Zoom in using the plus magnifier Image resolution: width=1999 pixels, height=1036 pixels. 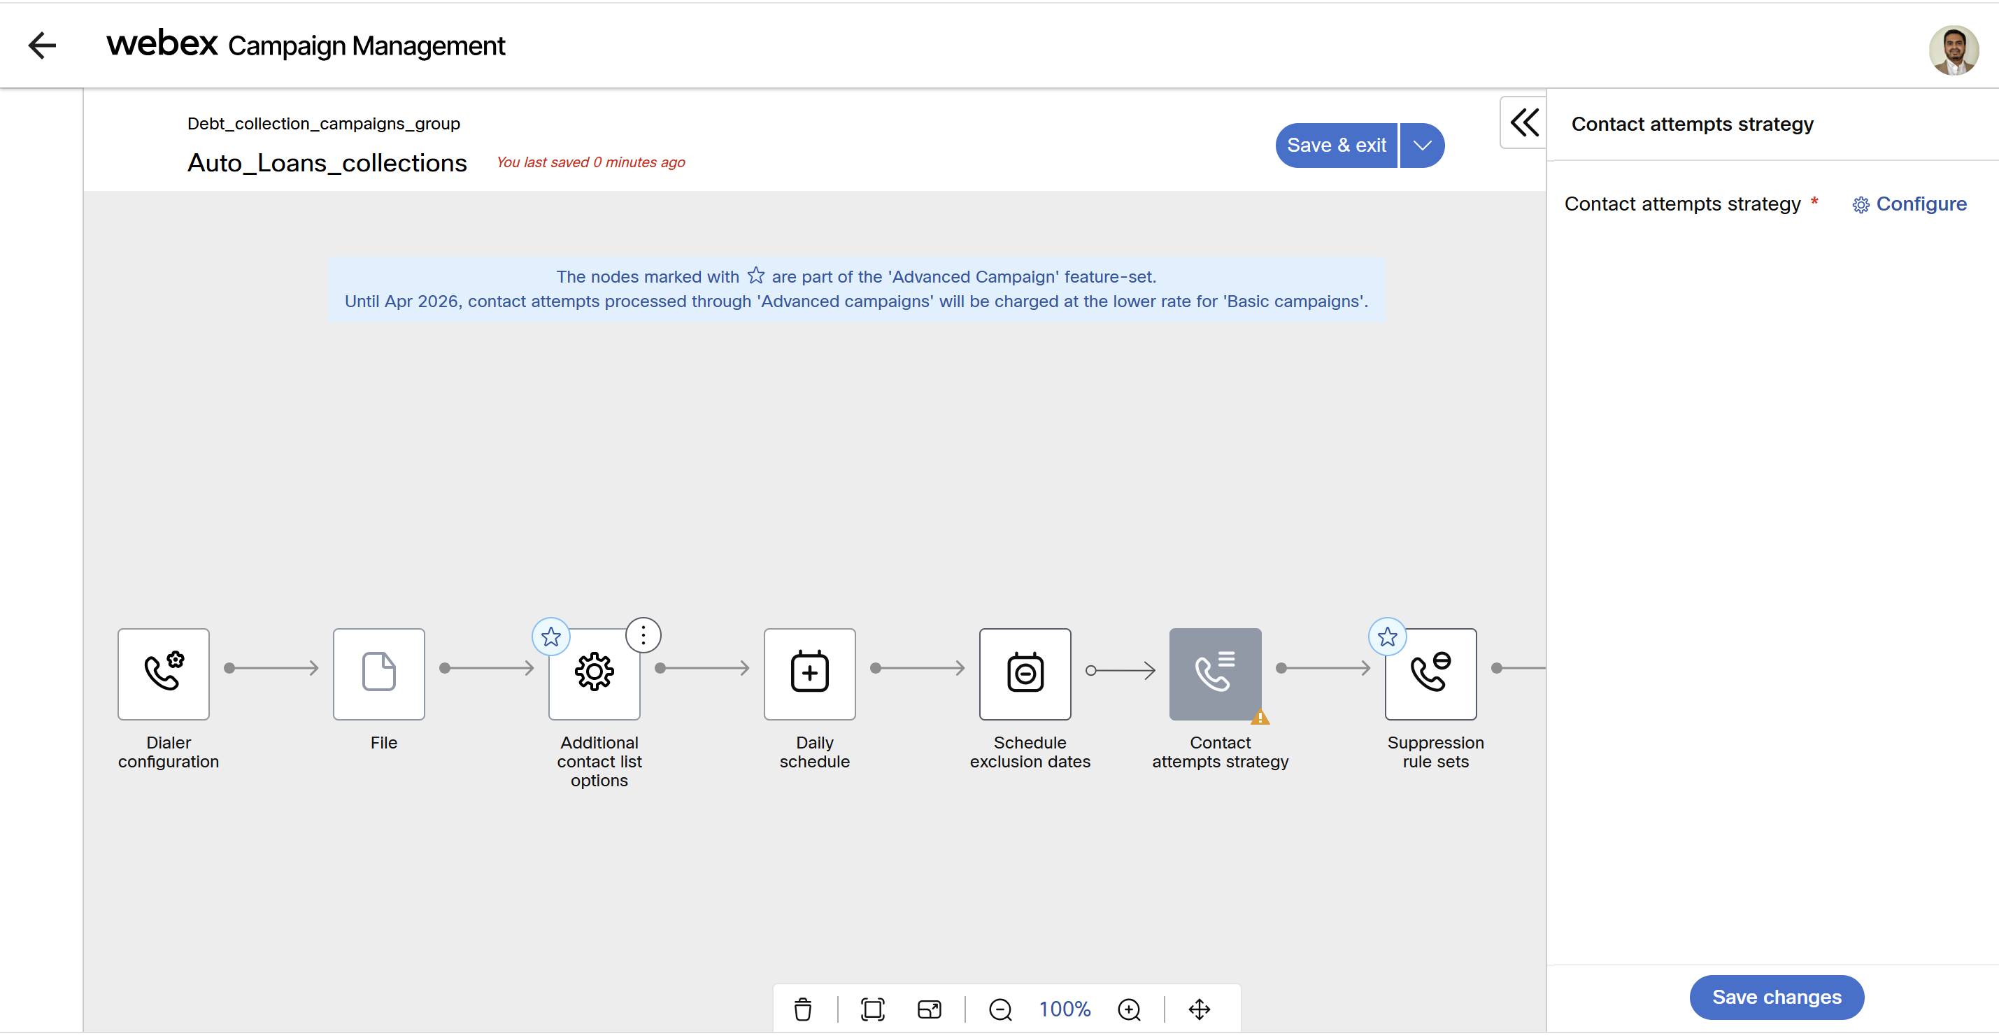[x=1129, y=1009]
